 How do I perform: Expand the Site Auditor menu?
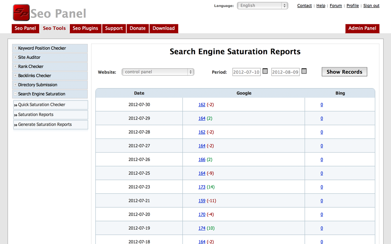[15, 57]
